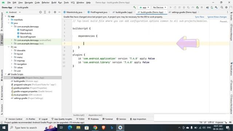This screenshot has width=233, height=131.
Task: Expand the drawable folder
Action: pos(12,50)
